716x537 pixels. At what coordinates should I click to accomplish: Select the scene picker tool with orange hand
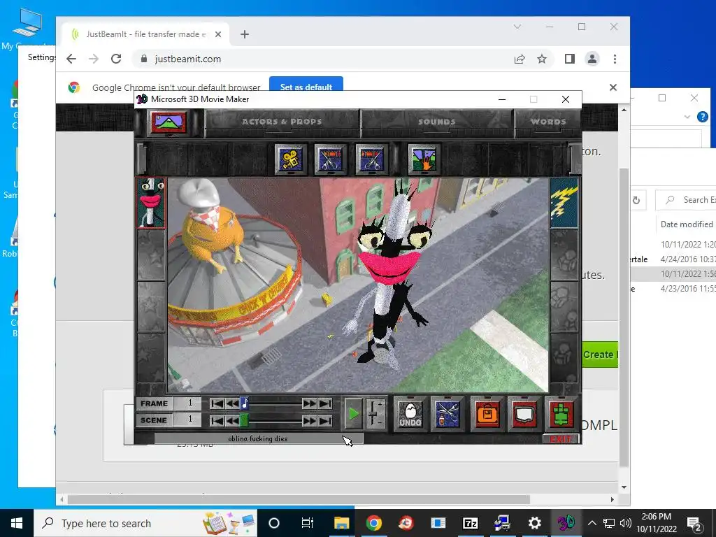(424, 159)
